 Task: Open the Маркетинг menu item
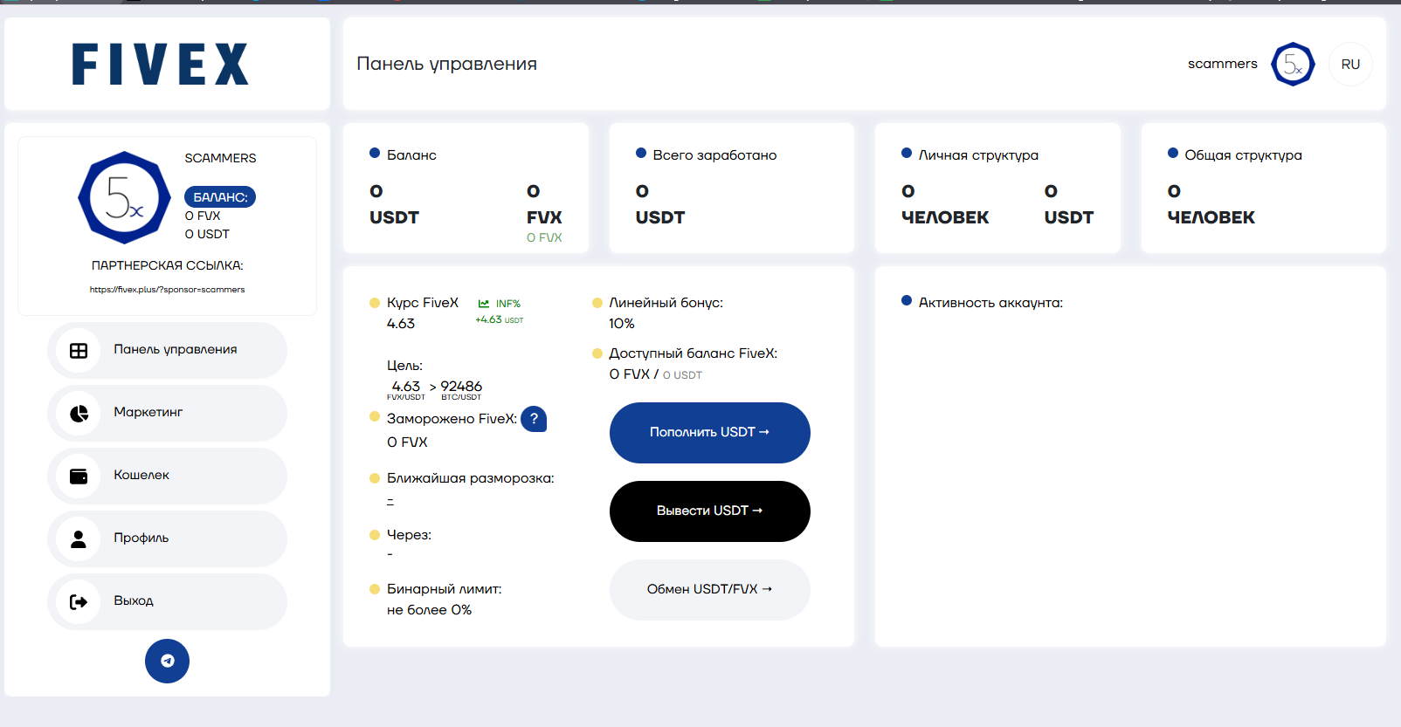[148, 412]
